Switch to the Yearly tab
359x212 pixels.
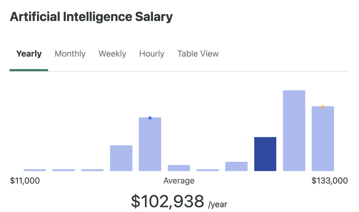click(29, 54)
